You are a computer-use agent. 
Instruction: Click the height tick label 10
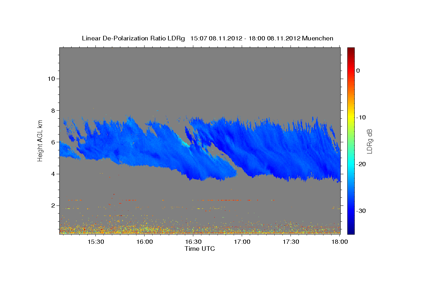[51, 79]
